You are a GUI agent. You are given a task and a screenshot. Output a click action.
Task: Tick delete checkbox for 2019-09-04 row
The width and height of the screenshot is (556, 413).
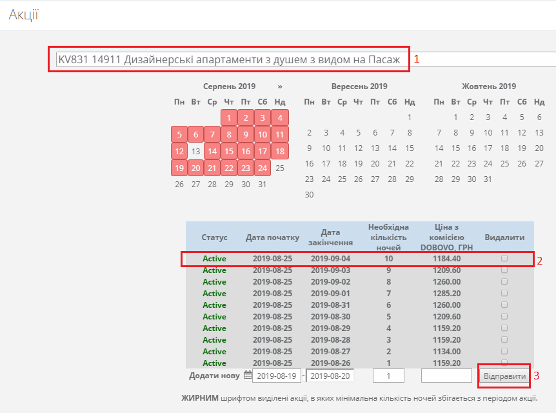click(504, 258)
